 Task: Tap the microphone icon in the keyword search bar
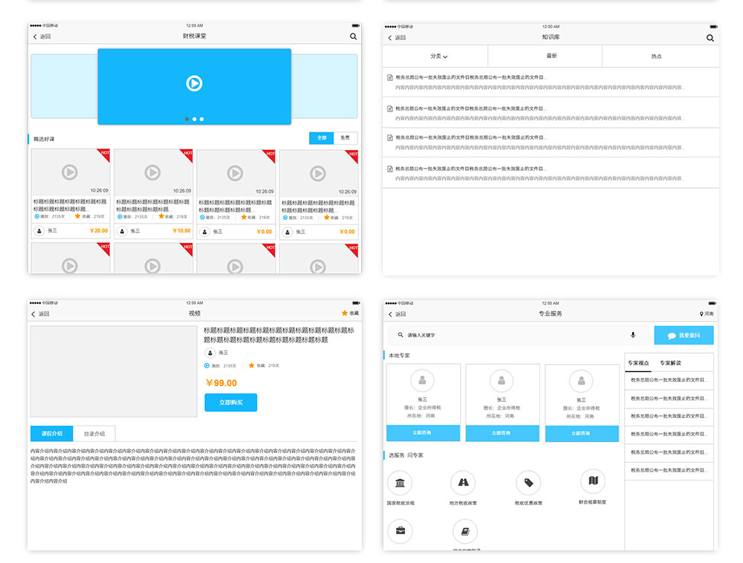[633, 335]
